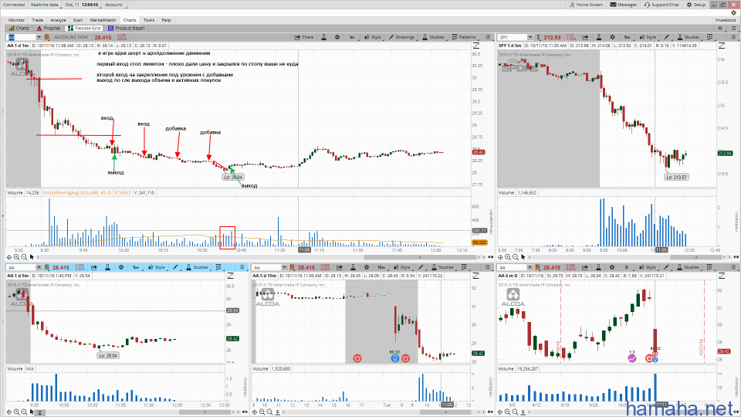Open chart settings gear on the AA 1m chart
Image resolution: width=741 pixels, height=417 pixels.
tap(337, 37)
